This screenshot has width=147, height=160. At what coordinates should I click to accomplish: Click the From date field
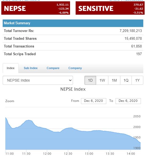pyautogui.click(x=93, y=101)
